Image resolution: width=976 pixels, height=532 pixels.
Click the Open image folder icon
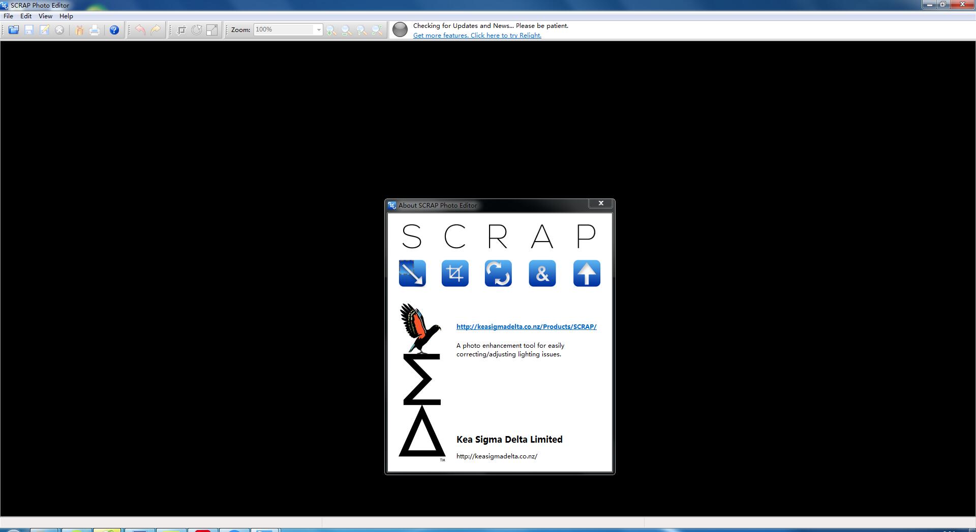pos(14,30)
